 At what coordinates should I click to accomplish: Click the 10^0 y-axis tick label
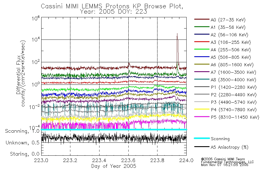pyautogui.click(x=36, y=84)
